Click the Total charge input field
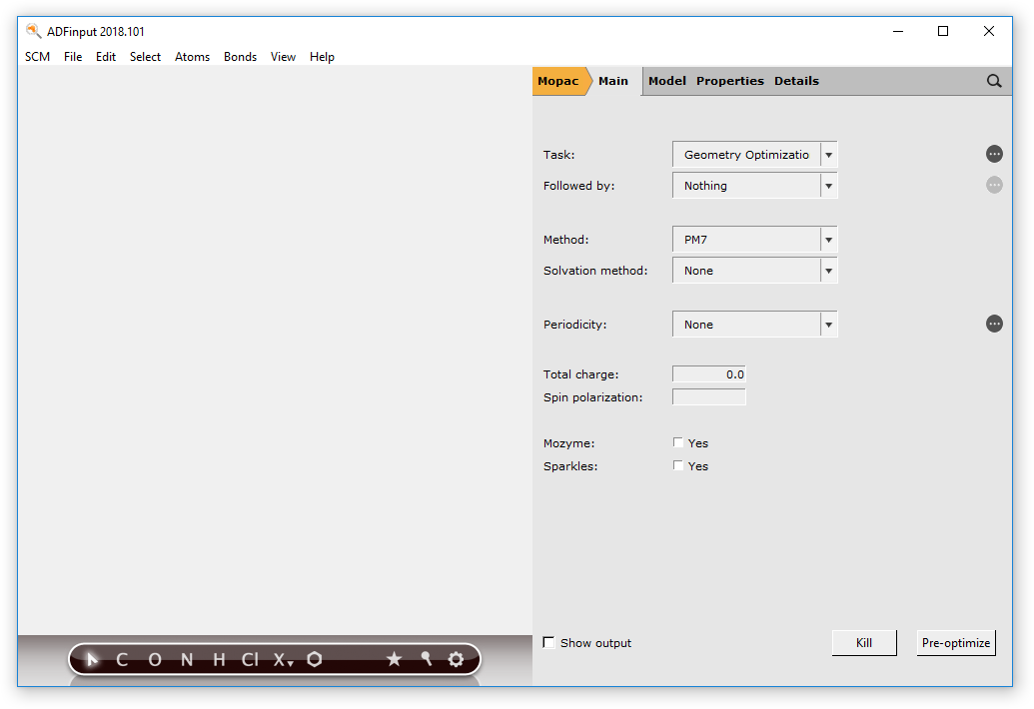1034x709 pixels. click(x=709, y=374)
